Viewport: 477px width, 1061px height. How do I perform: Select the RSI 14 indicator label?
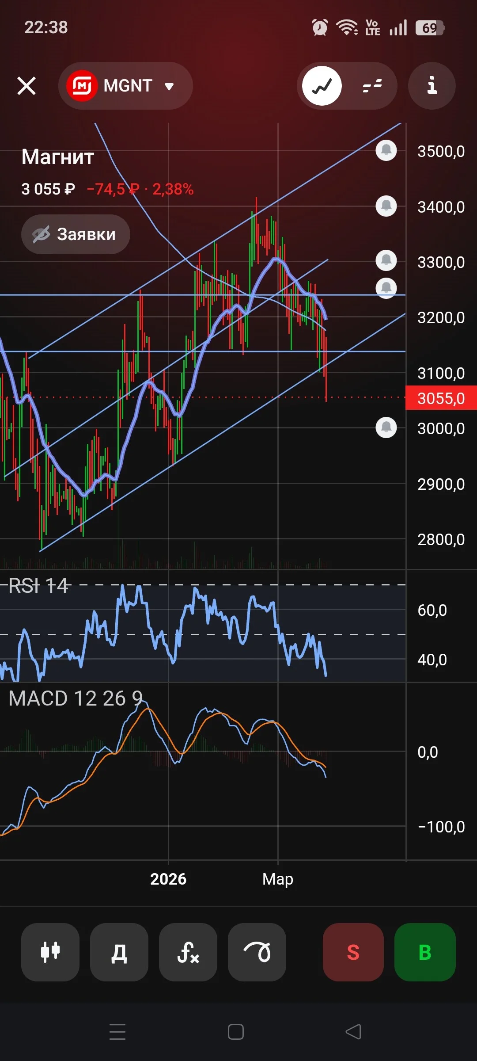38,586
